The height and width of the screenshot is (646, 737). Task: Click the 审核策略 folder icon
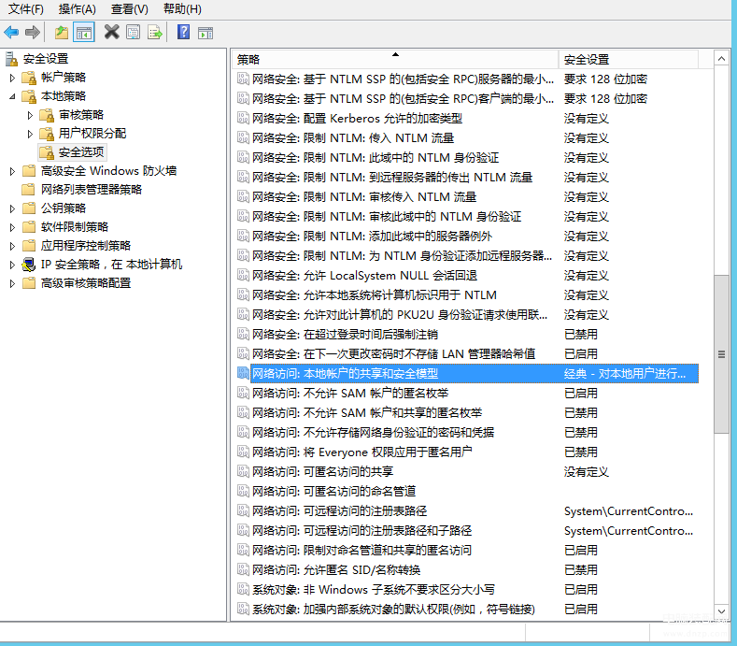click(x=47, y=115)
